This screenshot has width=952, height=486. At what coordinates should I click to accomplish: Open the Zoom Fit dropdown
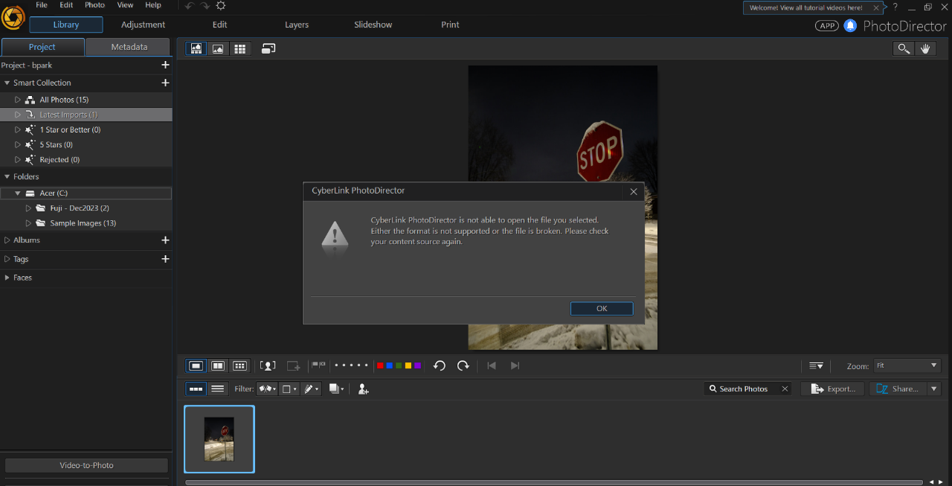pos(907,365)
